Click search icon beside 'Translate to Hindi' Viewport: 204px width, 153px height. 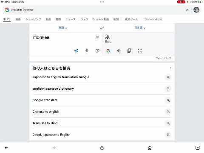(x=168, y=123)
